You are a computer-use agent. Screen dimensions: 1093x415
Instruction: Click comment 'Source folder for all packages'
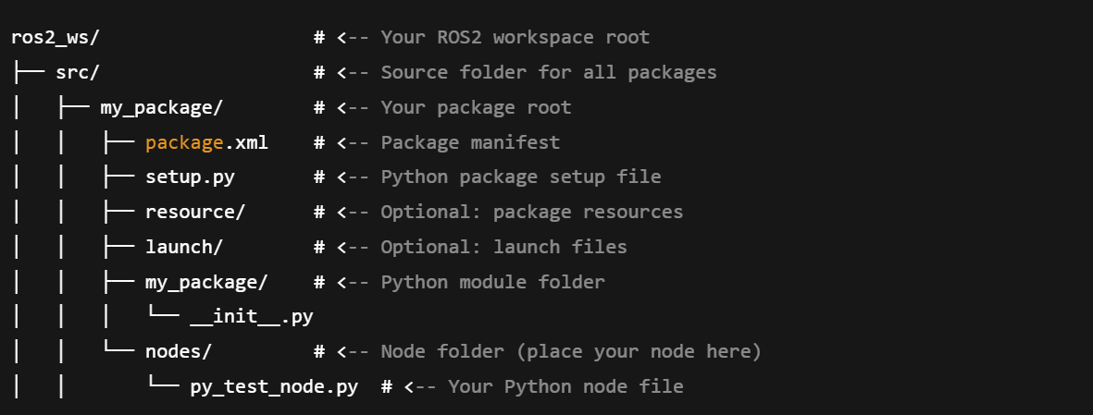pos(549,72)
